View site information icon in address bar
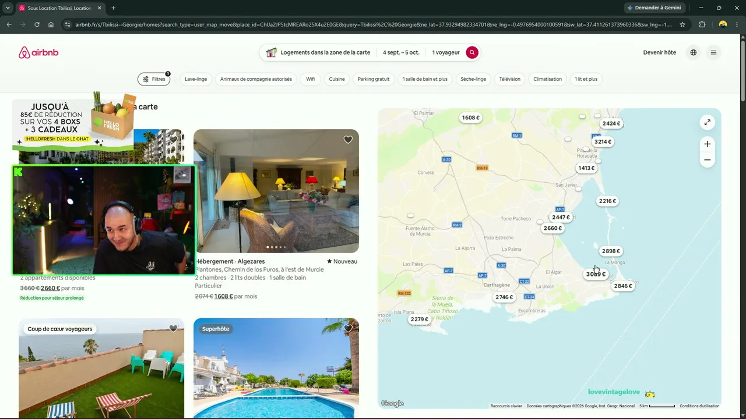Screen dimensions: 746x419 tap(67, 24)
